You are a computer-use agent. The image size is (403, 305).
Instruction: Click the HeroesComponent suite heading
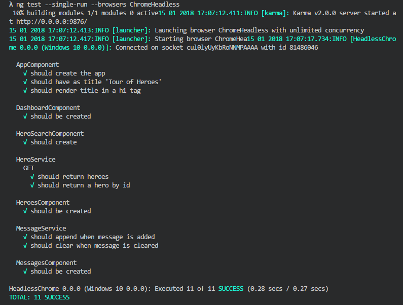click(43, 203)
